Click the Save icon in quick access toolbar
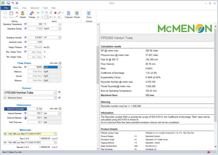Screen dimensions: 218x155 point(8,3)
